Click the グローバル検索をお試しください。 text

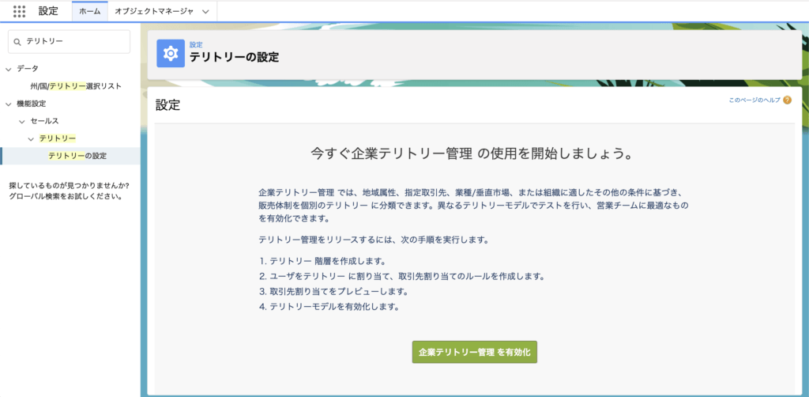pyautogui.click(x=66, y=196)
